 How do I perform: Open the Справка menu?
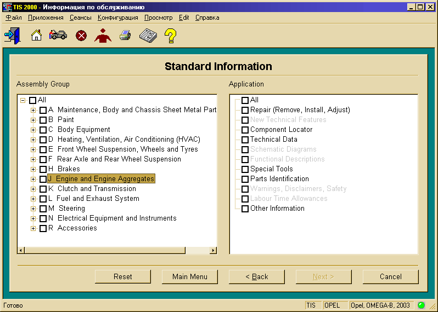point(207,18)
